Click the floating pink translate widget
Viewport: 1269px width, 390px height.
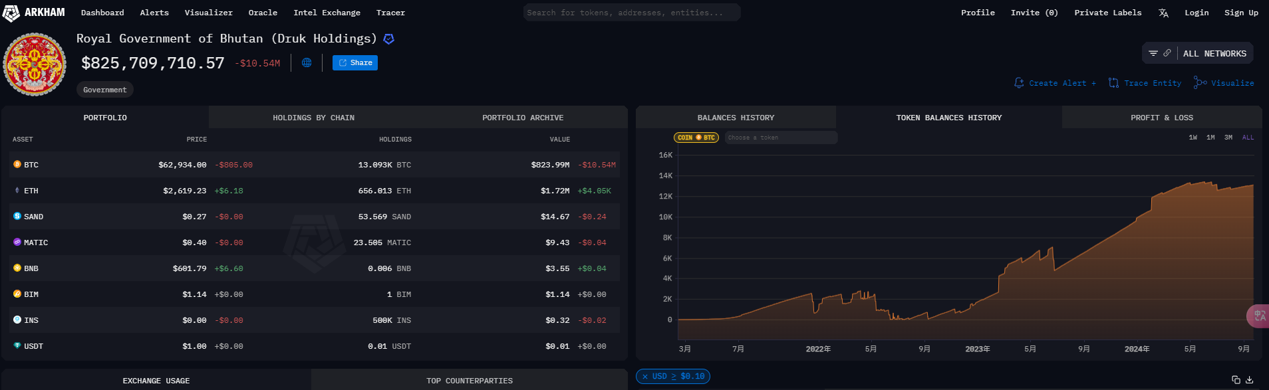[1258, 316]
